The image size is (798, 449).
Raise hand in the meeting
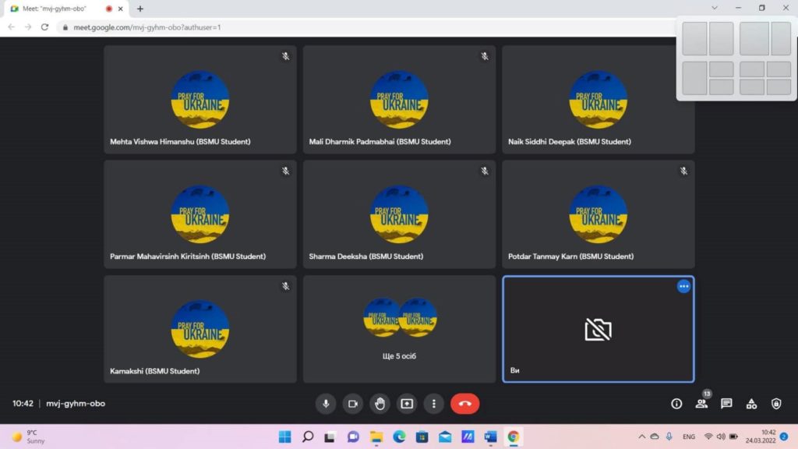[x=380, y=404]
